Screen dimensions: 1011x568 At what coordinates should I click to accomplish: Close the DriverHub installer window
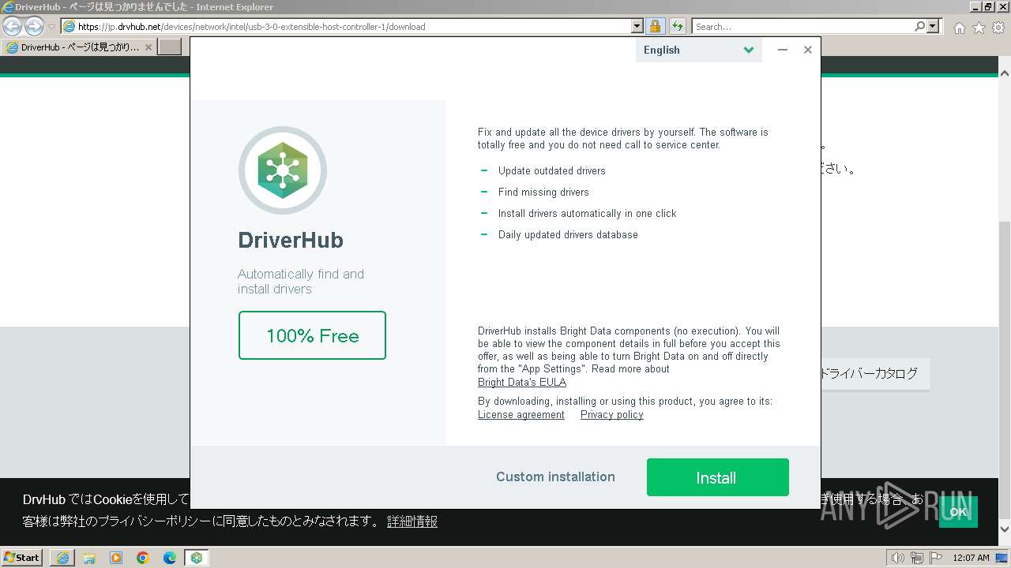coord(807,50)
